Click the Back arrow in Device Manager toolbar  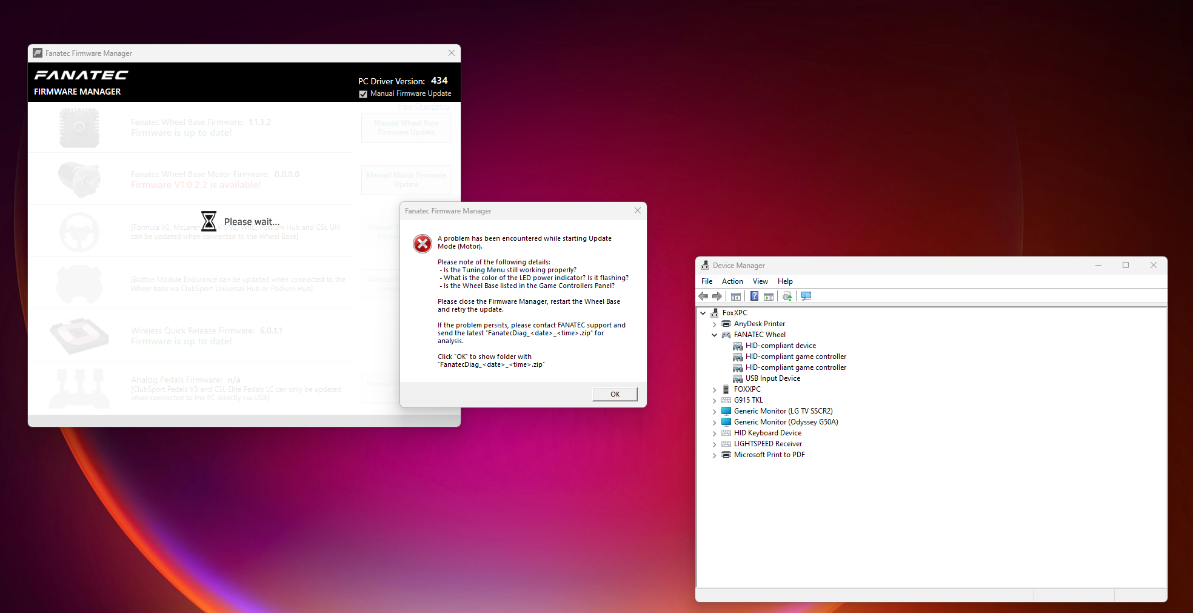tap(703, 296)
